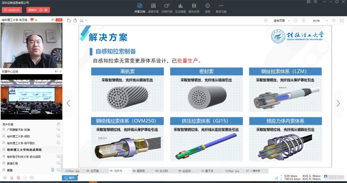The image size is (347, 183).
Task: Click the raise hand icon in user list
Action: point(58,124)
